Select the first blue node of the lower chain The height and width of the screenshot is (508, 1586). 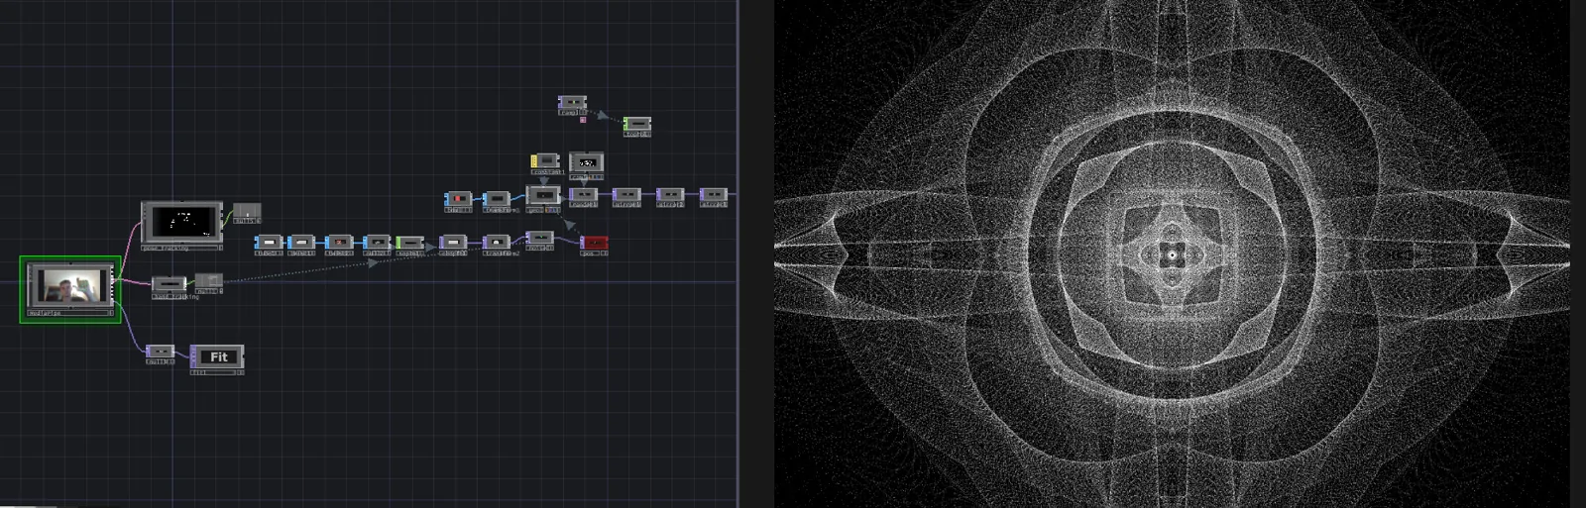point(269,244)
